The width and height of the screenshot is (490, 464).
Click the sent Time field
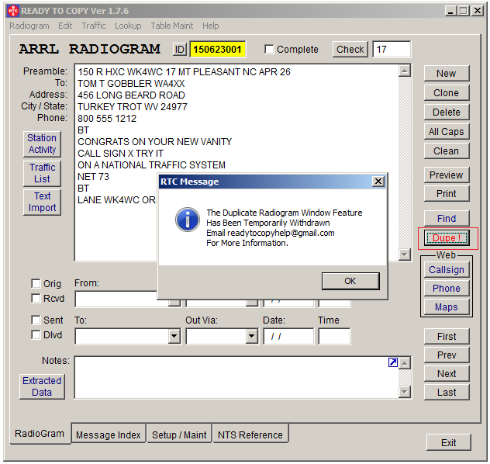coord(334,337)
